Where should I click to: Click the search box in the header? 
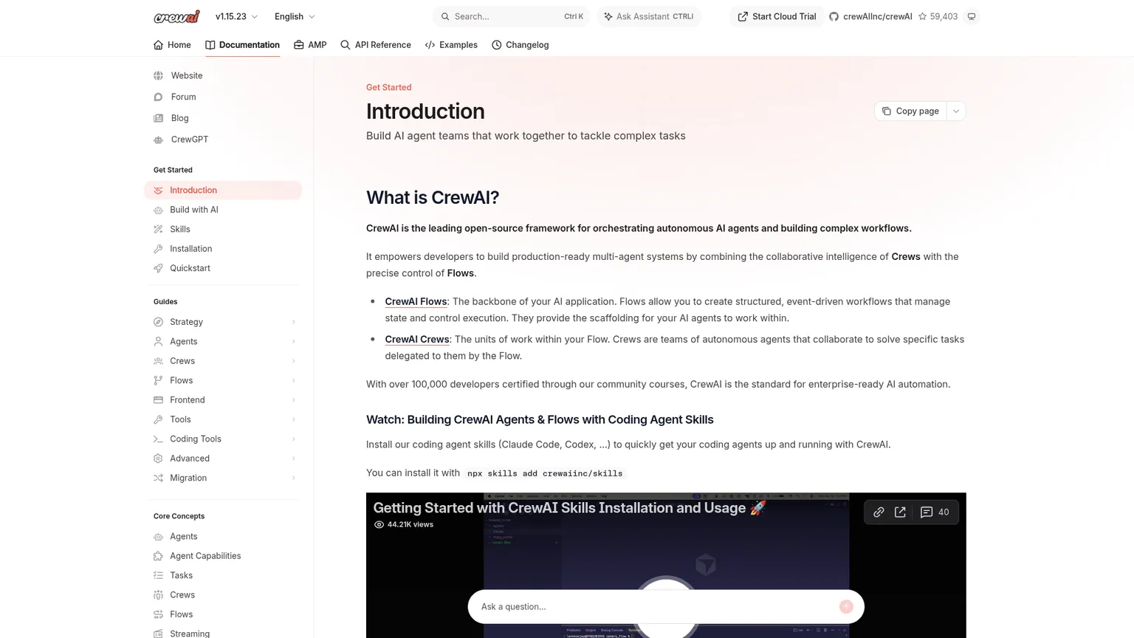(511, 16)
